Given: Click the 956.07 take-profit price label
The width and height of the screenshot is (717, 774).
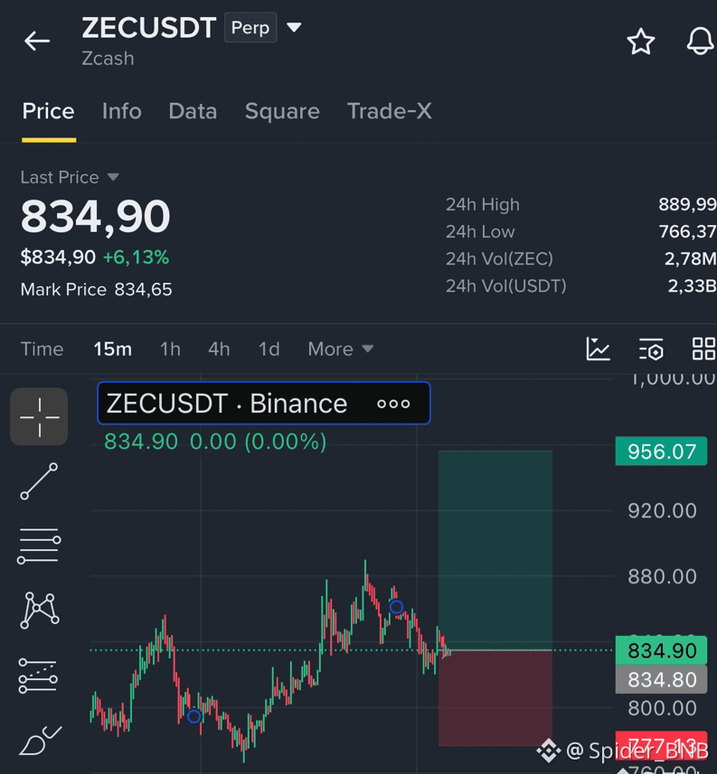Looking at the screenshot, I should 661,452.
